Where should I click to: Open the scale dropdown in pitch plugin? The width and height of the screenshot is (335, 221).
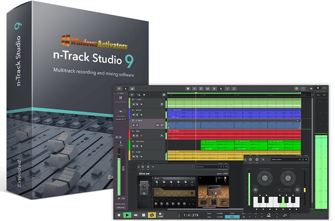(284, 190)
